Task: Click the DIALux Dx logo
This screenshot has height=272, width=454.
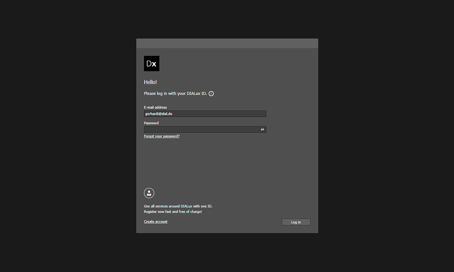Action: tap(151, 64)
